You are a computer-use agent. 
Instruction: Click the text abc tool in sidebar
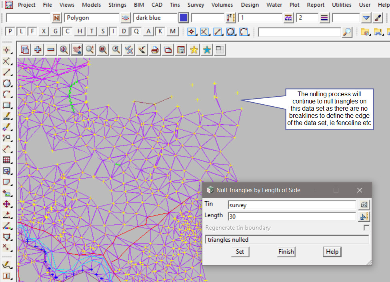pos(6,117)
